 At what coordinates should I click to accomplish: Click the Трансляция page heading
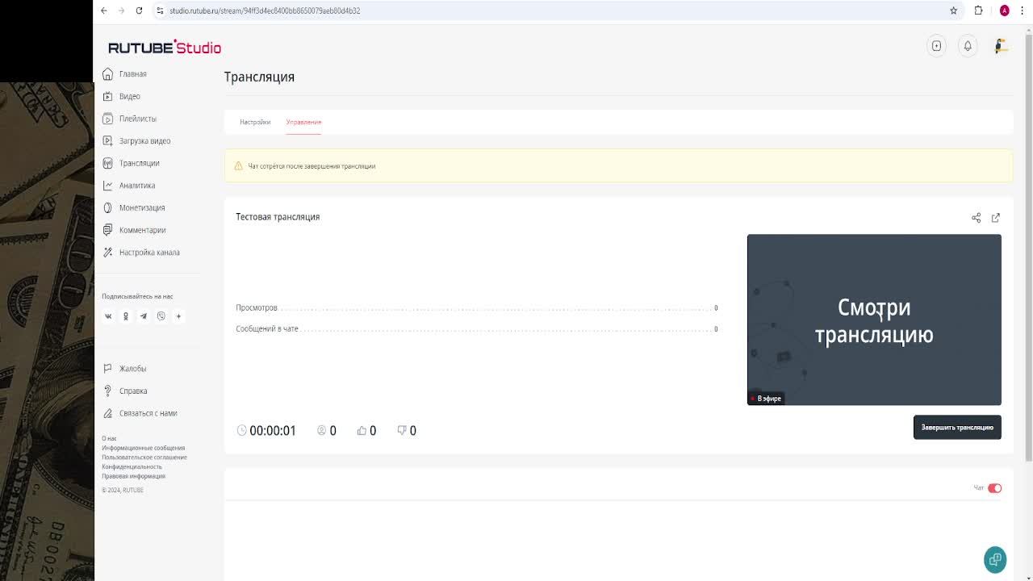pos(259,77)
